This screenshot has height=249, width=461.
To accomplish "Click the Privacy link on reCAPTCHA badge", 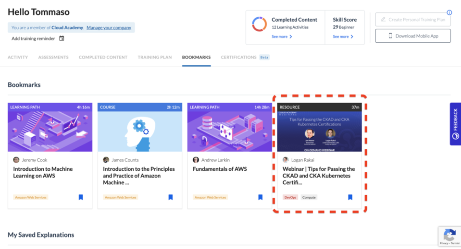I will [444, 243].
